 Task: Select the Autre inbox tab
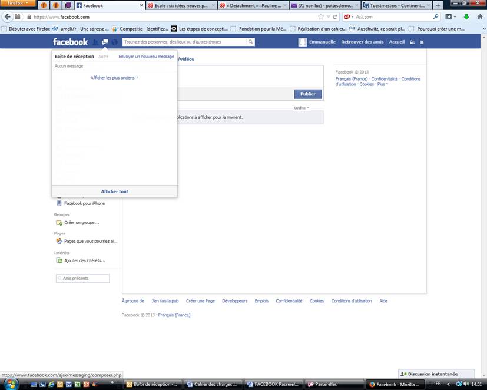(104, 57)
